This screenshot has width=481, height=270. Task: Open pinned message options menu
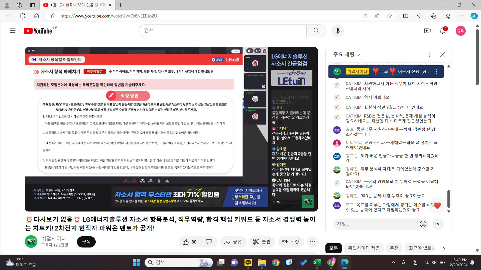[x=436, y=71]
